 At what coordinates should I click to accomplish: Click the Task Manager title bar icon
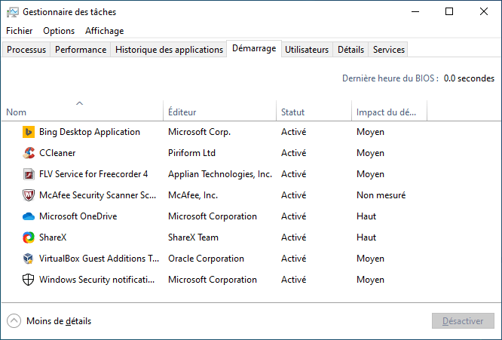click(x=13, y=12)
